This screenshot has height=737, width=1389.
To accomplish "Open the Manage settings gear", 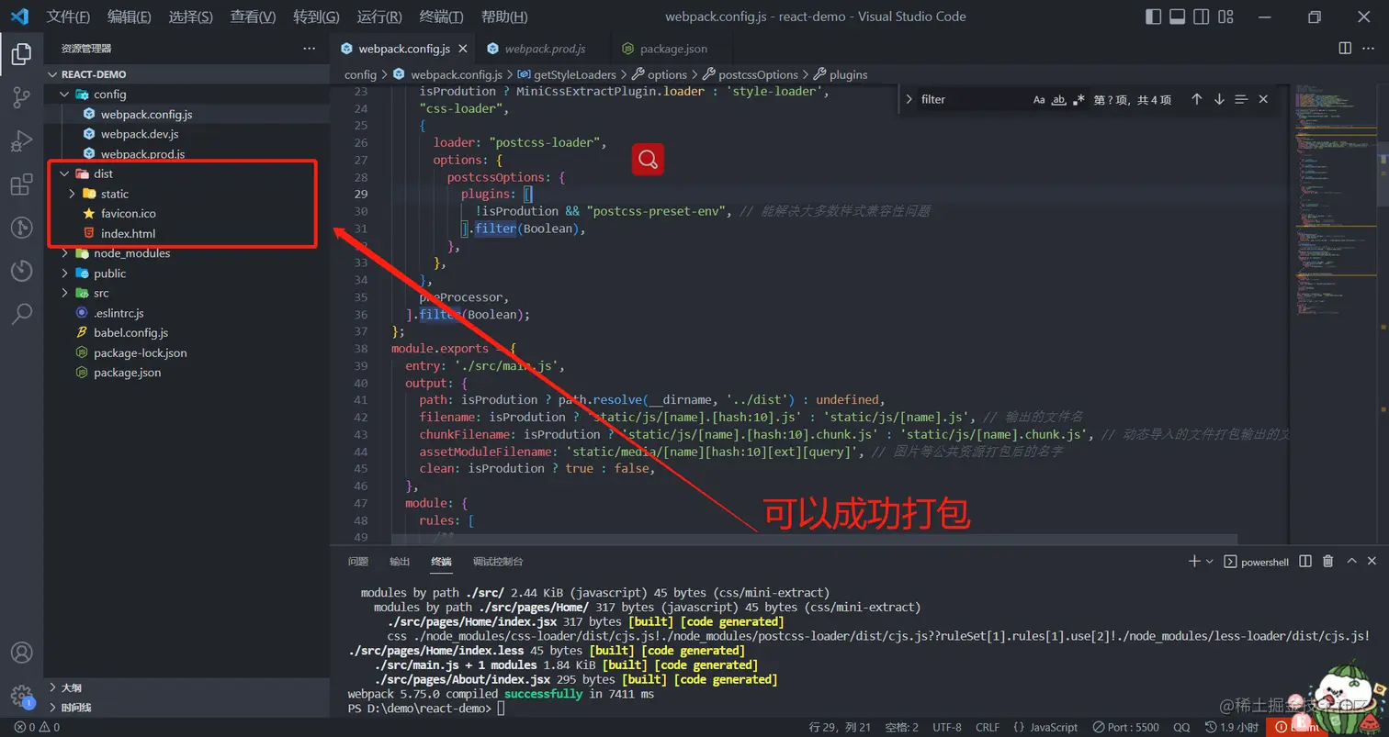I will pos(21,696).
